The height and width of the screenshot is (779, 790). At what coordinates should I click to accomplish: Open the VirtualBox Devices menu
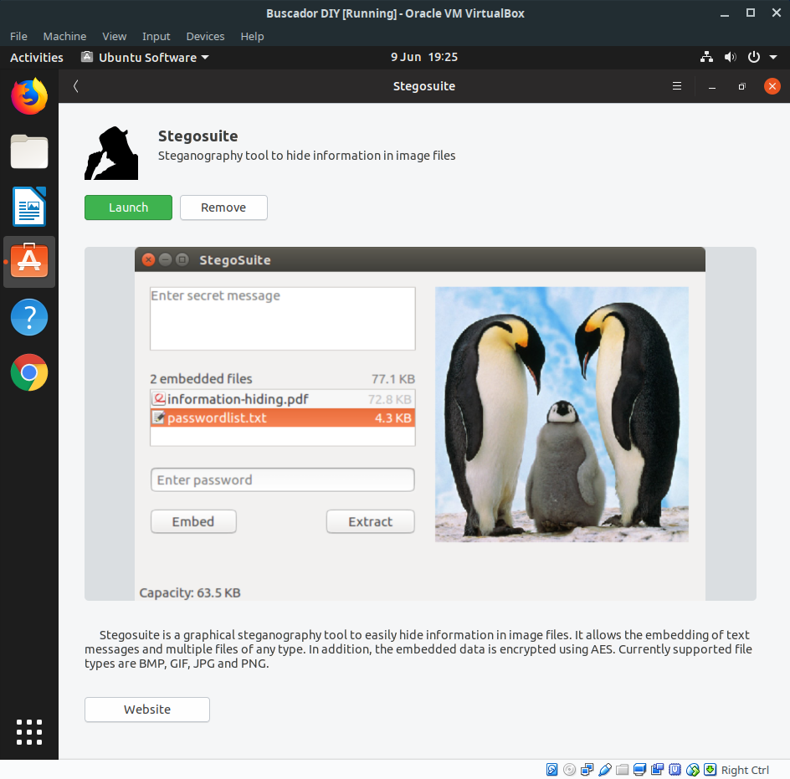[x=205, y=36]
